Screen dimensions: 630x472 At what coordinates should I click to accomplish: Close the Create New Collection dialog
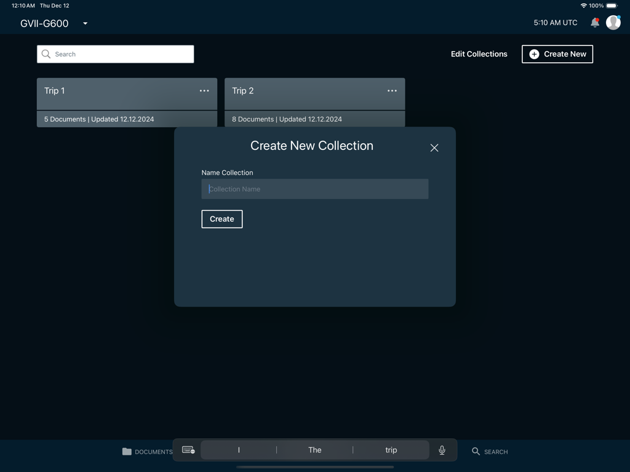point(434,147)
